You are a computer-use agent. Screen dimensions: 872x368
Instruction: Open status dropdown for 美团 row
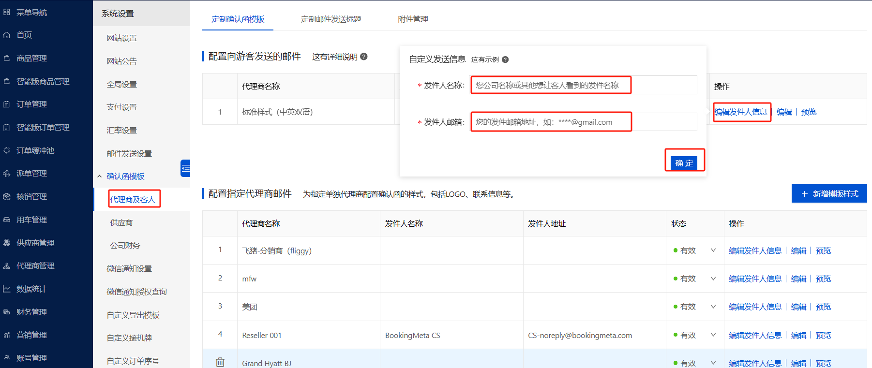pyautogui.click(x=713, y=306)
